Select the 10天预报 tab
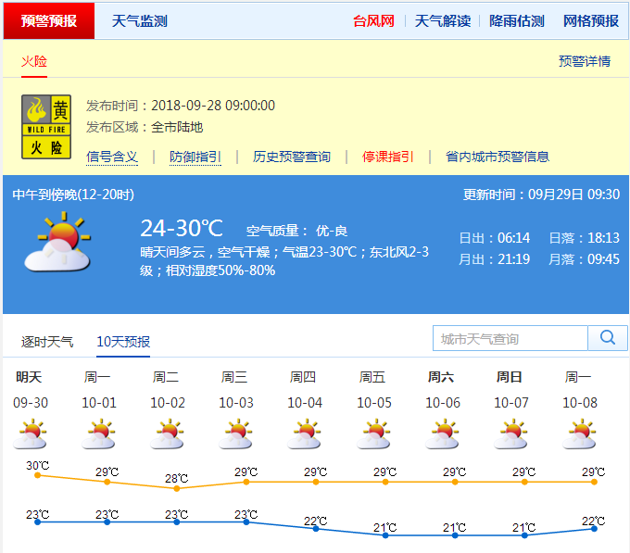 point(123,342)
